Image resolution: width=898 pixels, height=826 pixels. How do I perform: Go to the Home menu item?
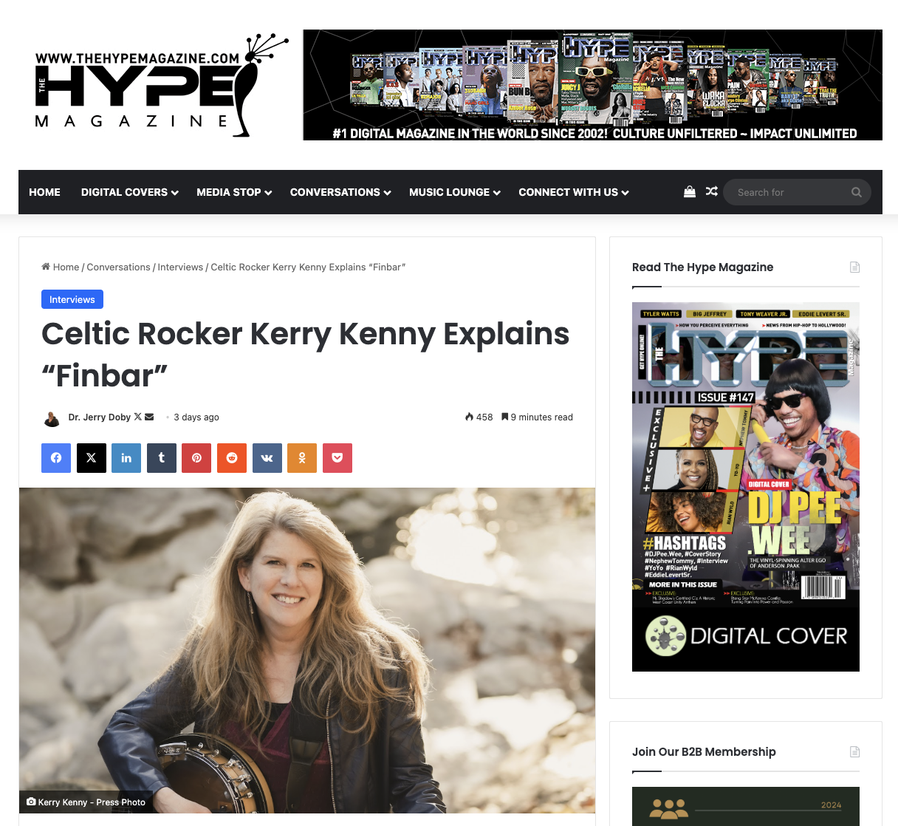(x=45, y=192)
